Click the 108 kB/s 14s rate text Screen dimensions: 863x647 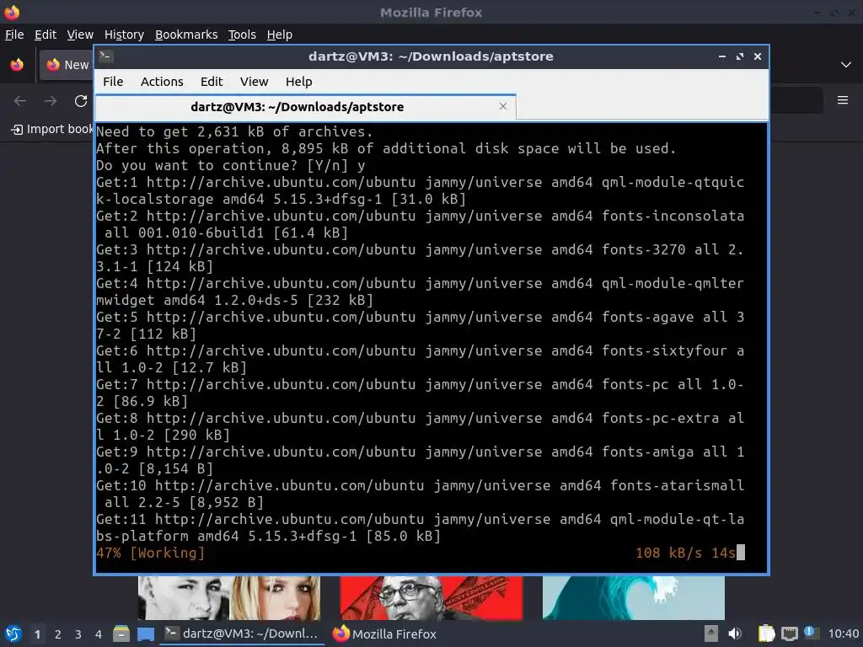686,553
